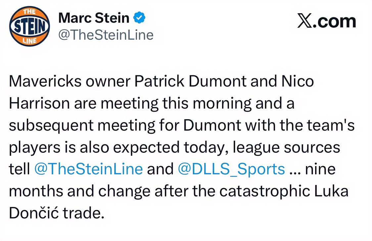Click the X logo in the watermark
The height and width of the screenshot is (241, 372).
pyautogui.click(x=305, y=21)
